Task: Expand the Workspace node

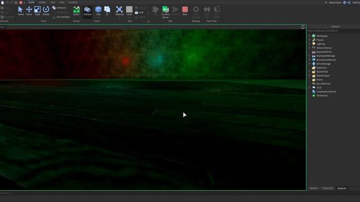Action: pos(309,36)
